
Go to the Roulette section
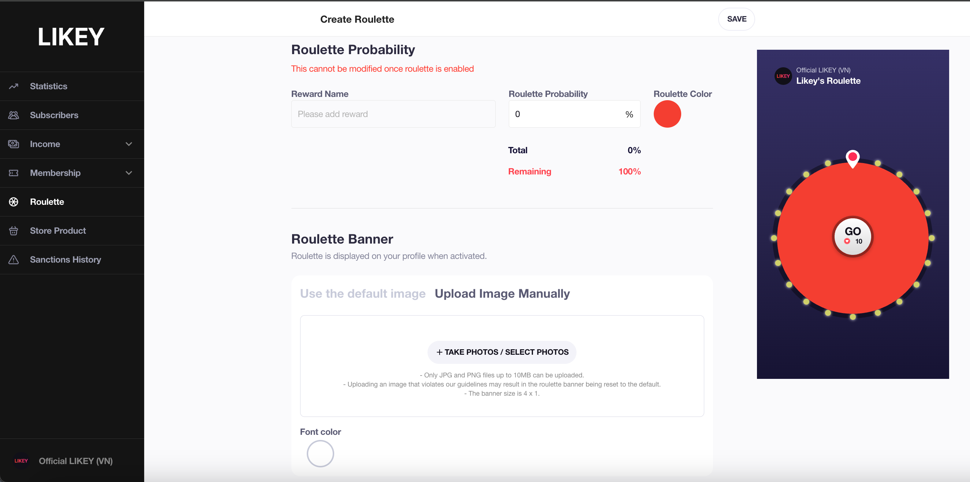tap(72, 202)
